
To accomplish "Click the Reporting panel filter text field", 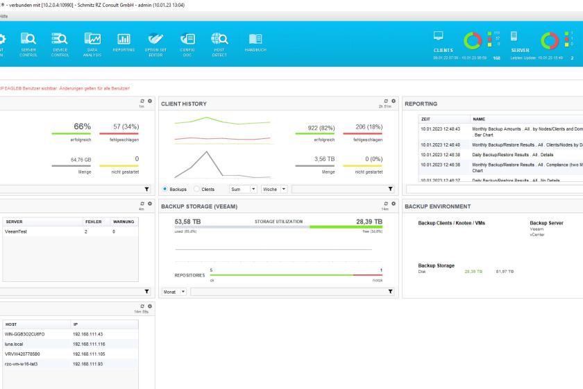I will 494,189.
